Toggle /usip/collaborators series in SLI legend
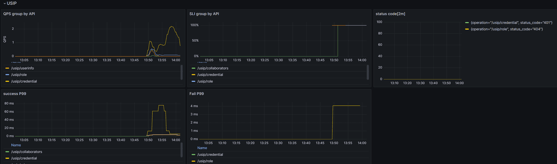 pyautogui.click(x=213, y=68)
